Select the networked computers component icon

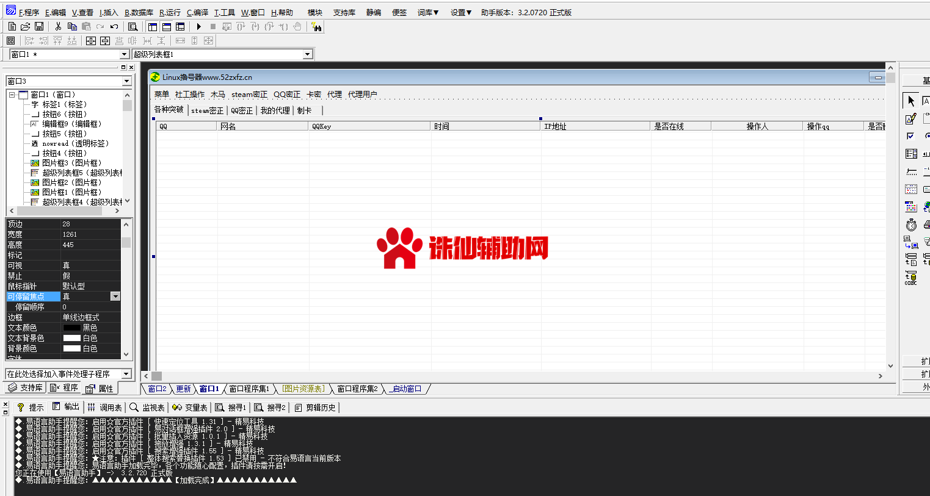tap(910, 242)
